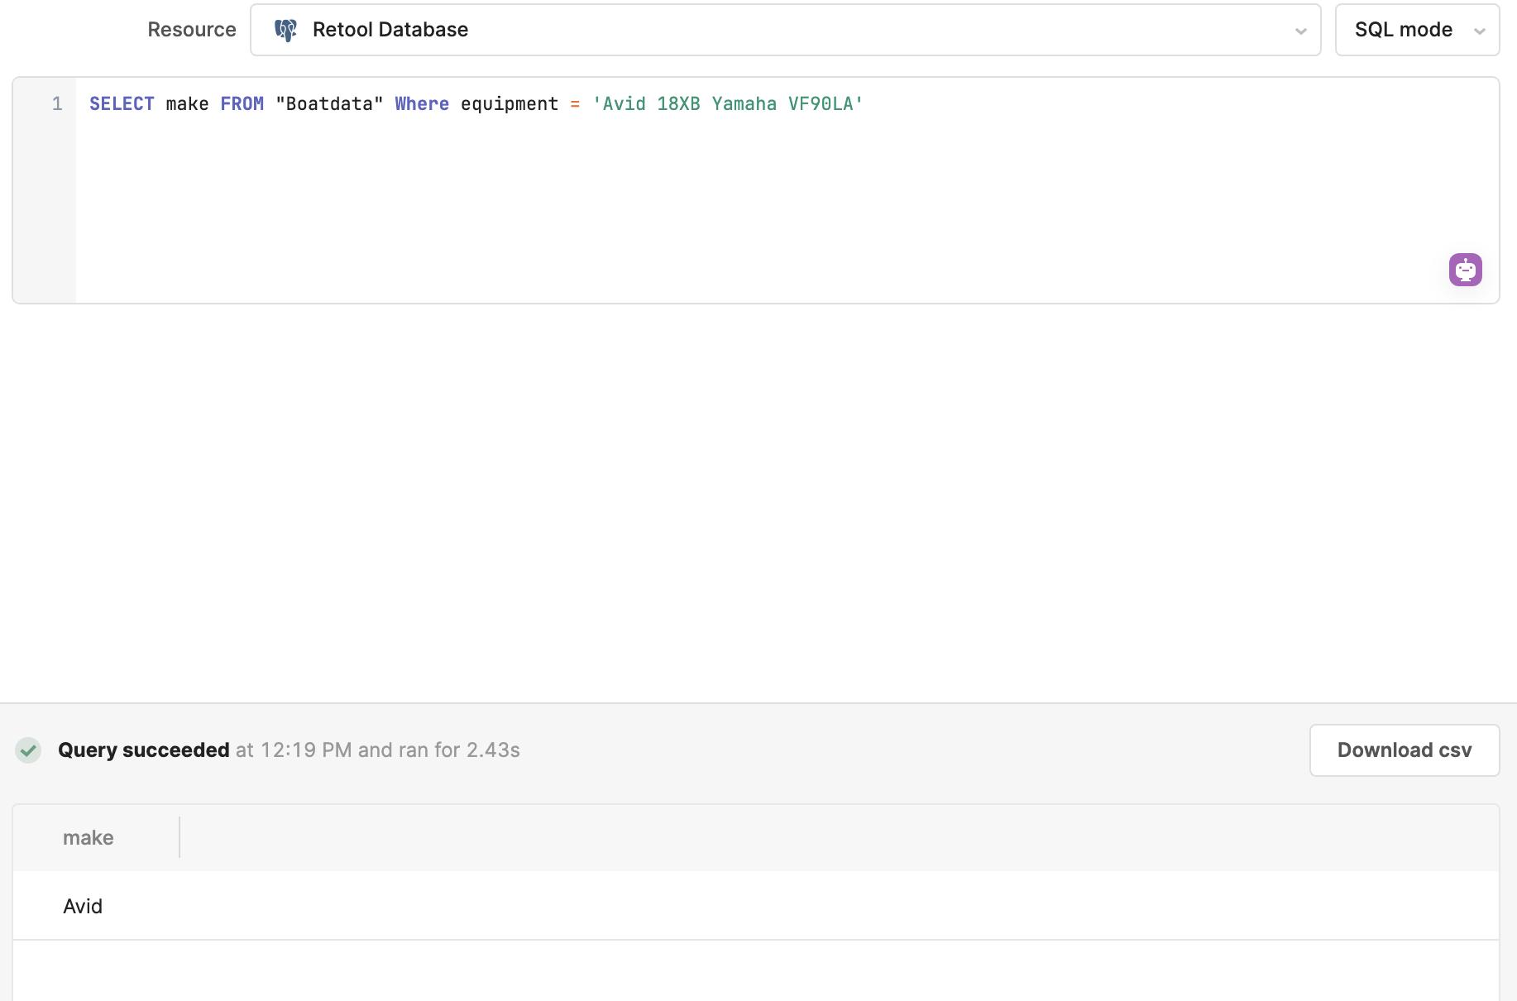Click the Where keyword in the query
The image size is (1517, 1001).
pyautogui.click(x=422, y=103)
